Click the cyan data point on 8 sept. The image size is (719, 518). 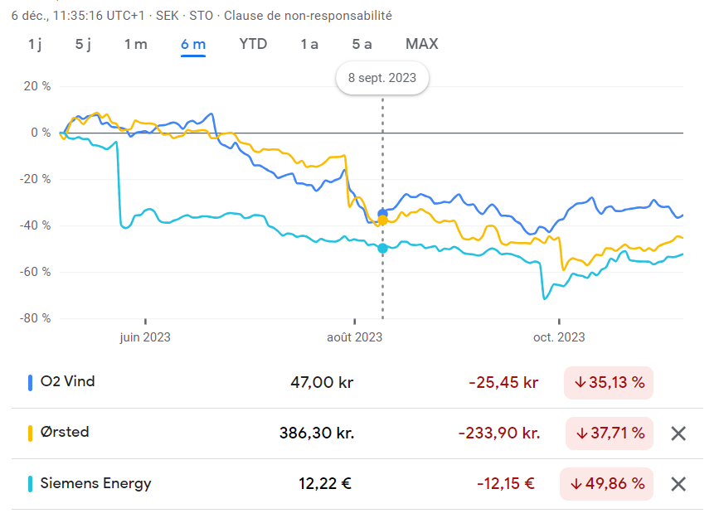pyautogui.click(x=382, y=249)
